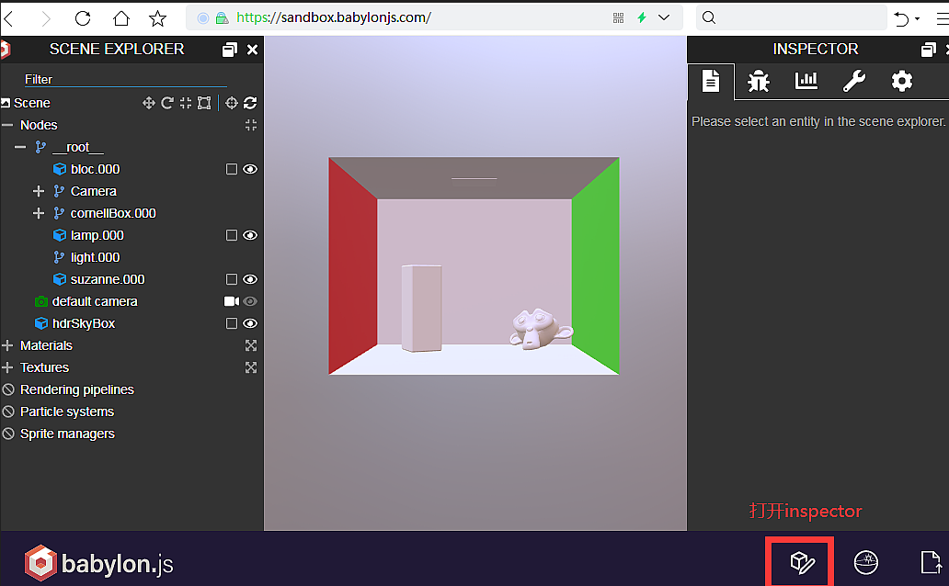Viewport: 949px width, 586px height.
Task: Enable the checkbox next to lamp.000
Action: point(231,235)
